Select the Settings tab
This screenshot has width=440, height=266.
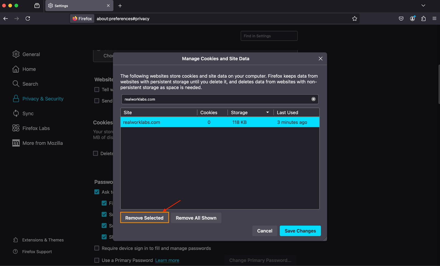point(79,6)
